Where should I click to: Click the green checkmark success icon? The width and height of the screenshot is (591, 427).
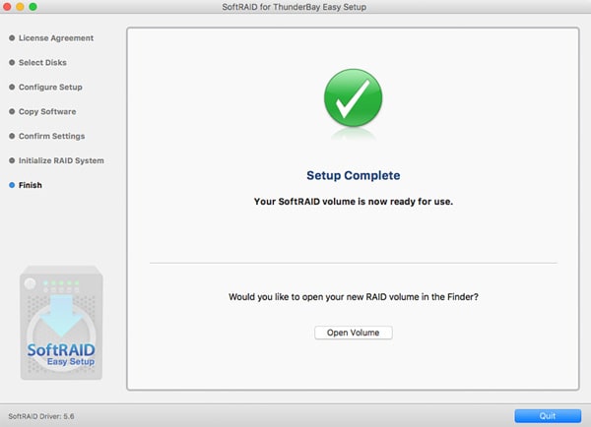tap(353, 101)
